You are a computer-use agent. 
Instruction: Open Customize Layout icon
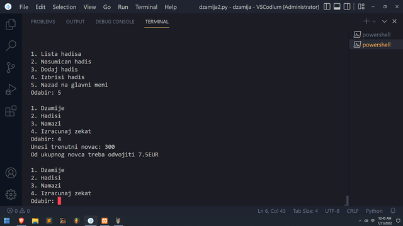tap(361, 7)
